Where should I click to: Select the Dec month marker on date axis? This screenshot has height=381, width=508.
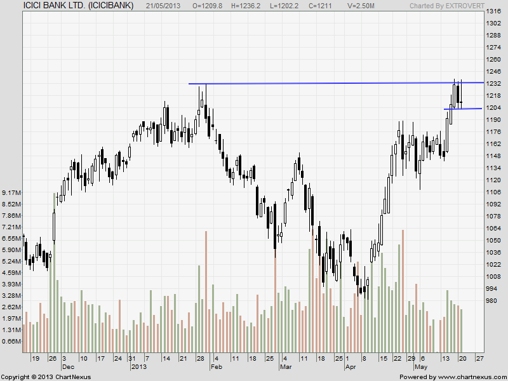(68, 367)
